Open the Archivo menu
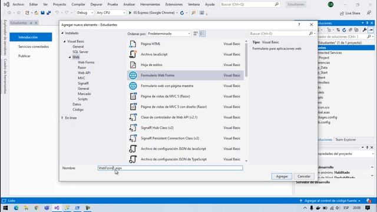Image resolution: width=377 pixels, height=212 pixels. point(18,4)
